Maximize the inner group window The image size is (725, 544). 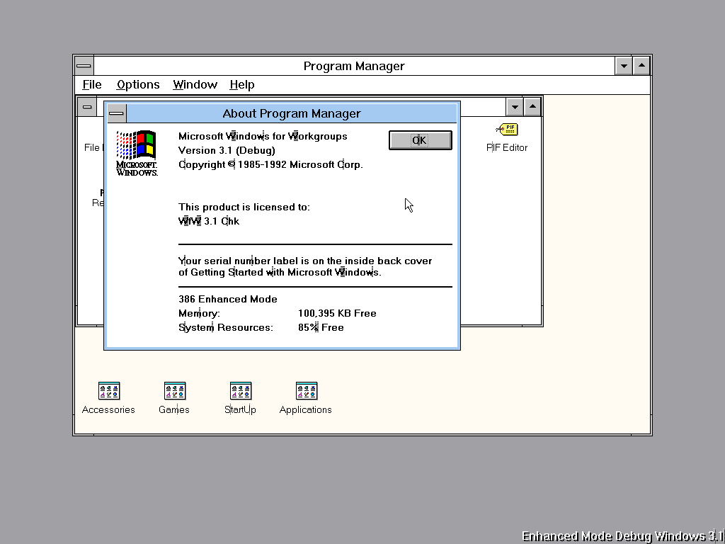(x=532, y=107)
